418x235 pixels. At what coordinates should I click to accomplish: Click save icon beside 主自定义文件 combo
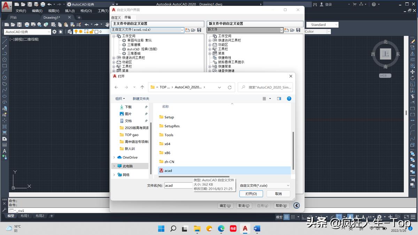199,30
